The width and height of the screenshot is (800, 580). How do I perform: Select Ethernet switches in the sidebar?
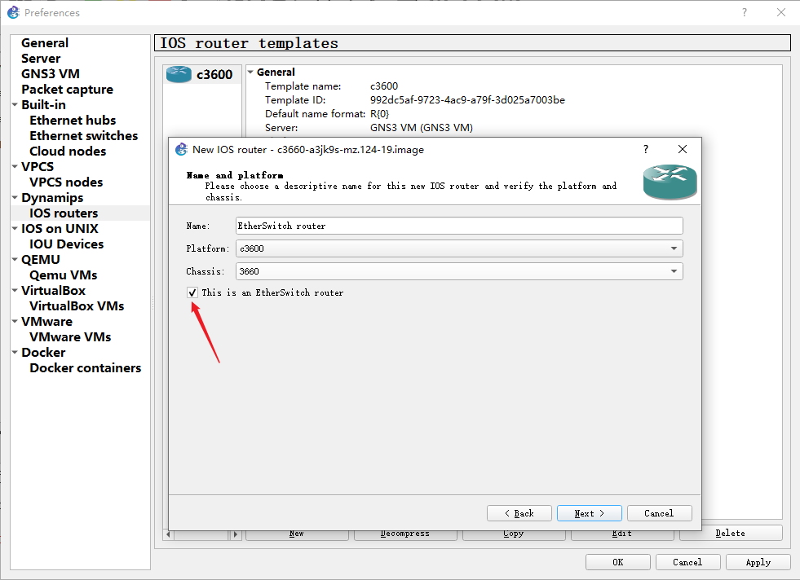click(x=84, y=135)
